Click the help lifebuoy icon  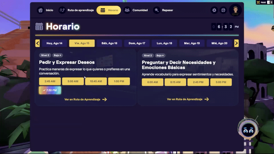[x=223, y=10]
